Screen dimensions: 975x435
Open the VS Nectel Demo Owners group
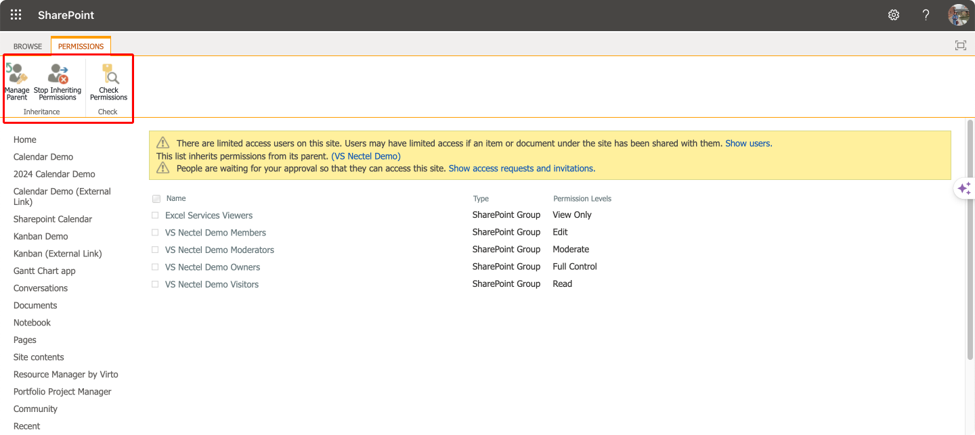213,267
